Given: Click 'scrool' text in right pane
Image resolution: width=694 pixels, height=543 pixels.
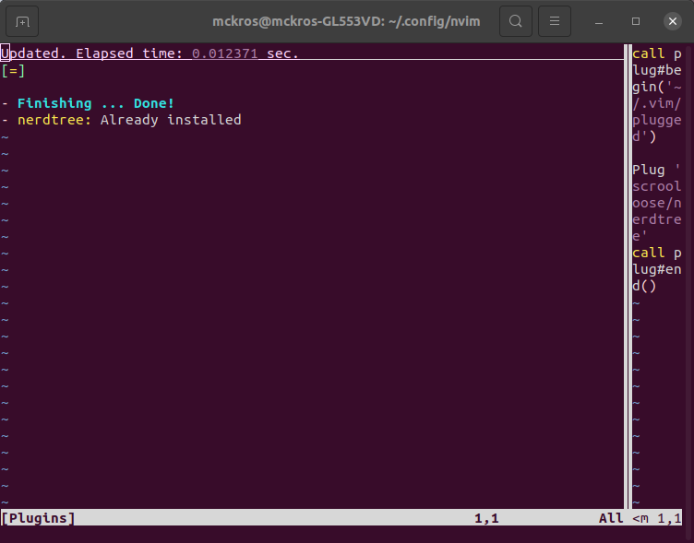Looking at the screenshot, I should (657, 186).
